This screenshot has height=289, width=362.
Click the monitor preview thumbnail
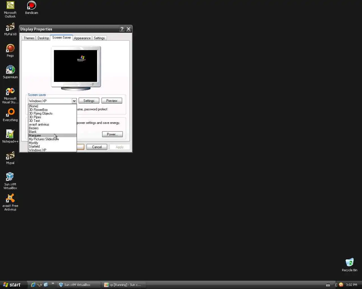coord(76,68)
